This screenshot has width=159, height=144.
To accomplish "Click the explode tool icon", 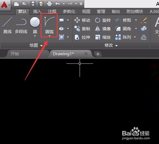I will [x=144, y=29].
